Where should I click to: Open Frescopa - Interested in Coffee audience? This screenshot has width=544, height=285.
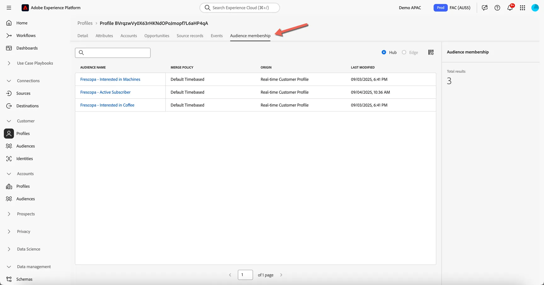coord(107,105)
